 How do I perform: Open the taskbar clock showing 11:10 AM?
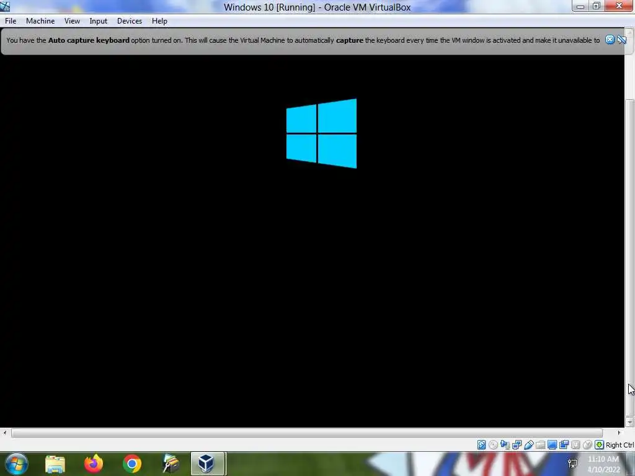click(x=603, y=464)
